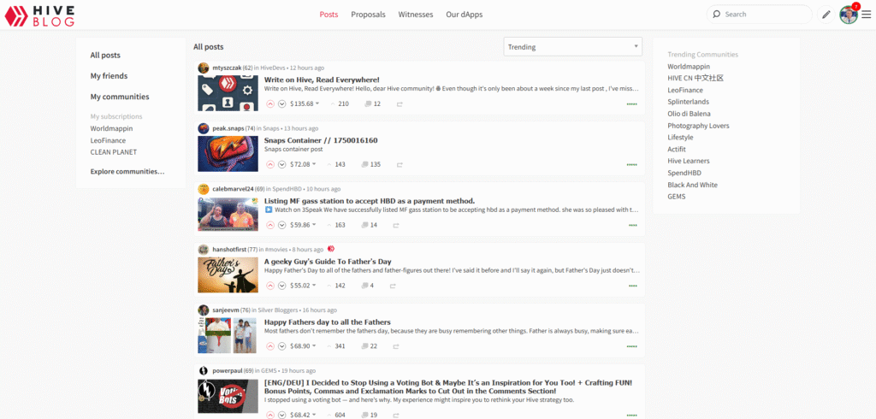The image size is (876, 419).
Task: Go to the Posts tab
Action: coord(328,15)
